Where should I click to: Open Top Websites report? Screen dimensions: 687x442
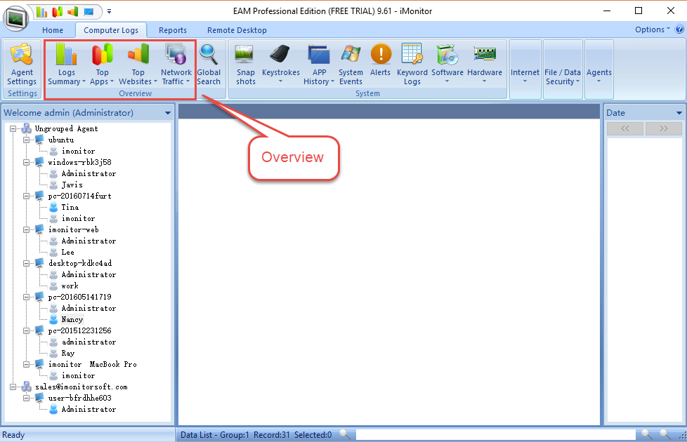[138, 65]
